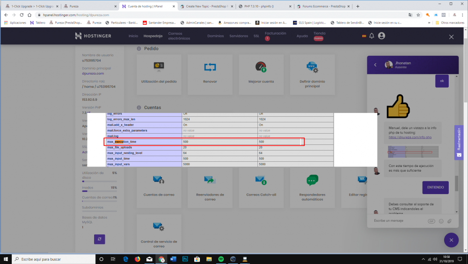Viewport: 468px width, 264px height.
Task: Open dpureza.com link in sidebar
Action: click(x=93, y=73)
